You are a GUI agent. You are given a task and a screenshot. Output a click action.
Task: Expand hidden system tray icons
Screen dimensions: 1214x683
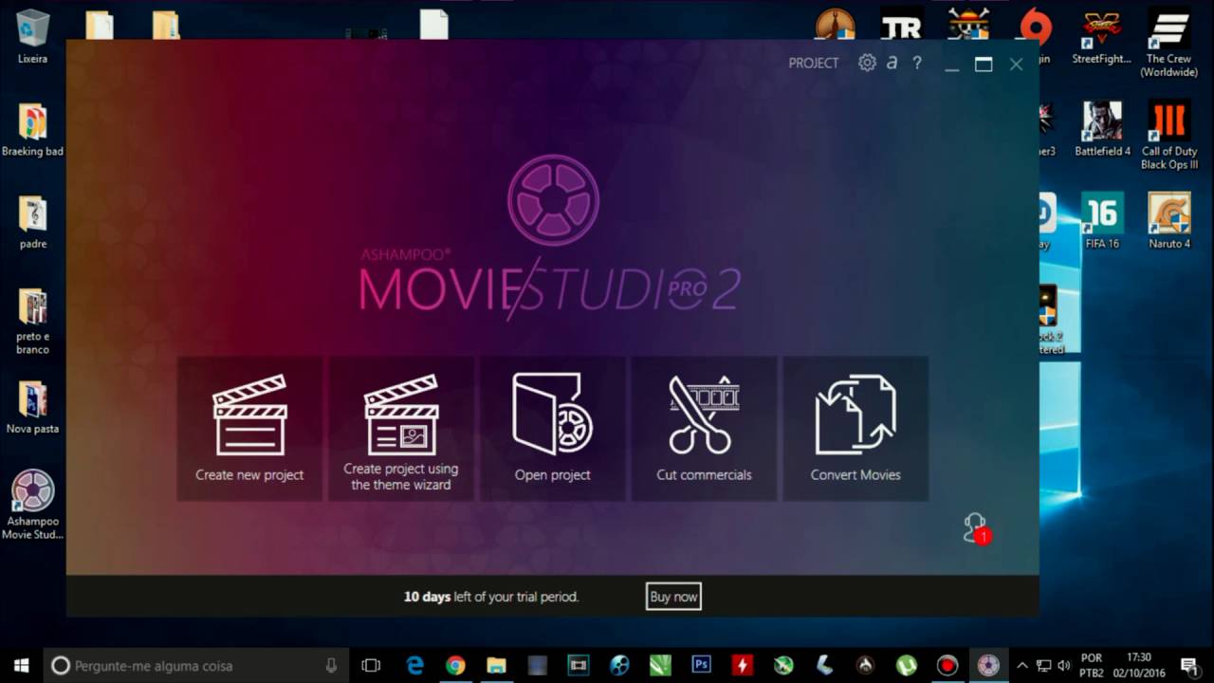[1022, 665]
